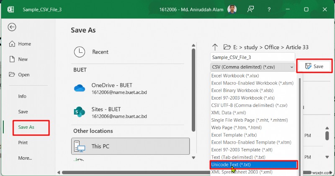The image size is (335, 176).
Task: Click E: in the folder path
Action: (x=235, y=47)
